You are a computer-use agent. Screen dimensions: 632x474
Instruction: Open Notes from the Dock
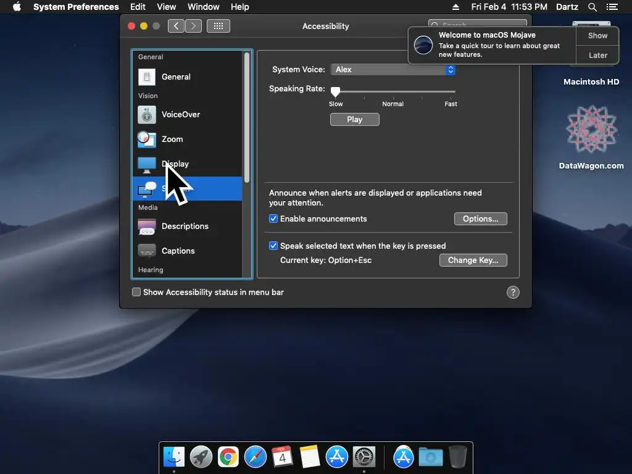coord(310,457)
